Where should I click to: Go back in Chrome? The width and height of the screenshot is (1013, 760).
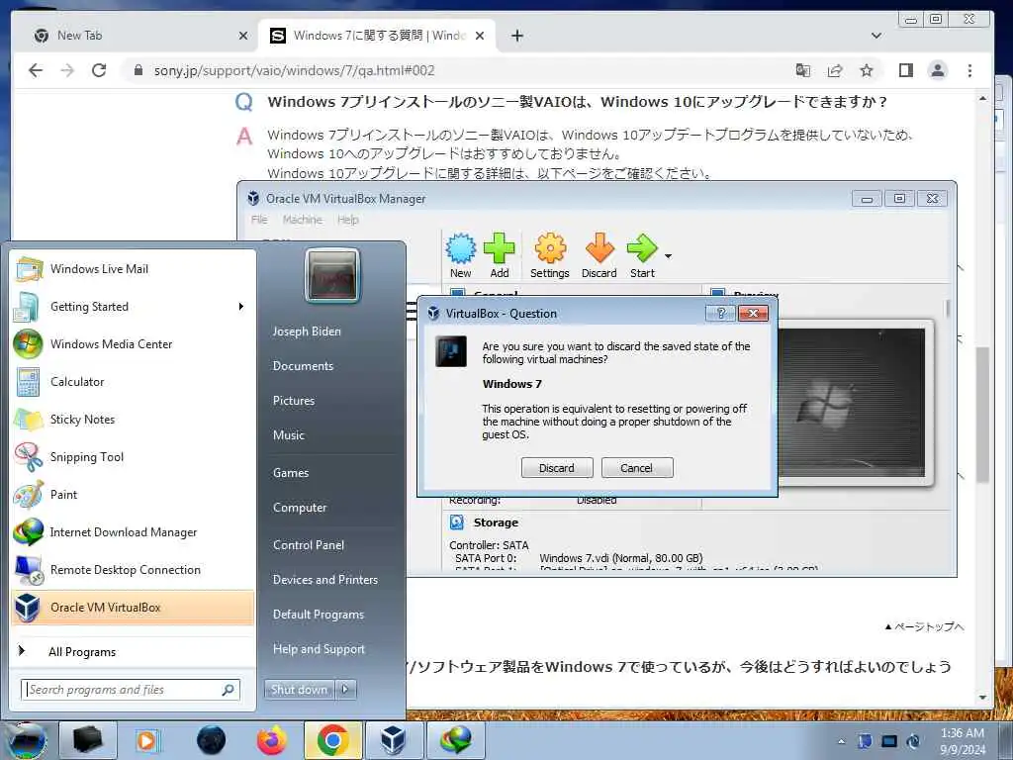pyautogui.click(x=36, y=70)
